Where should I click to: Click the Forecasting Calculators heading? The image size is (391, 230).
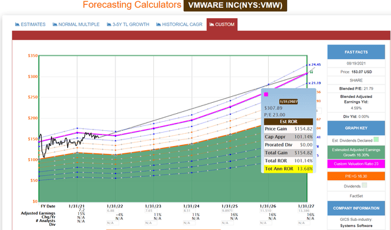tap(132, 5)
